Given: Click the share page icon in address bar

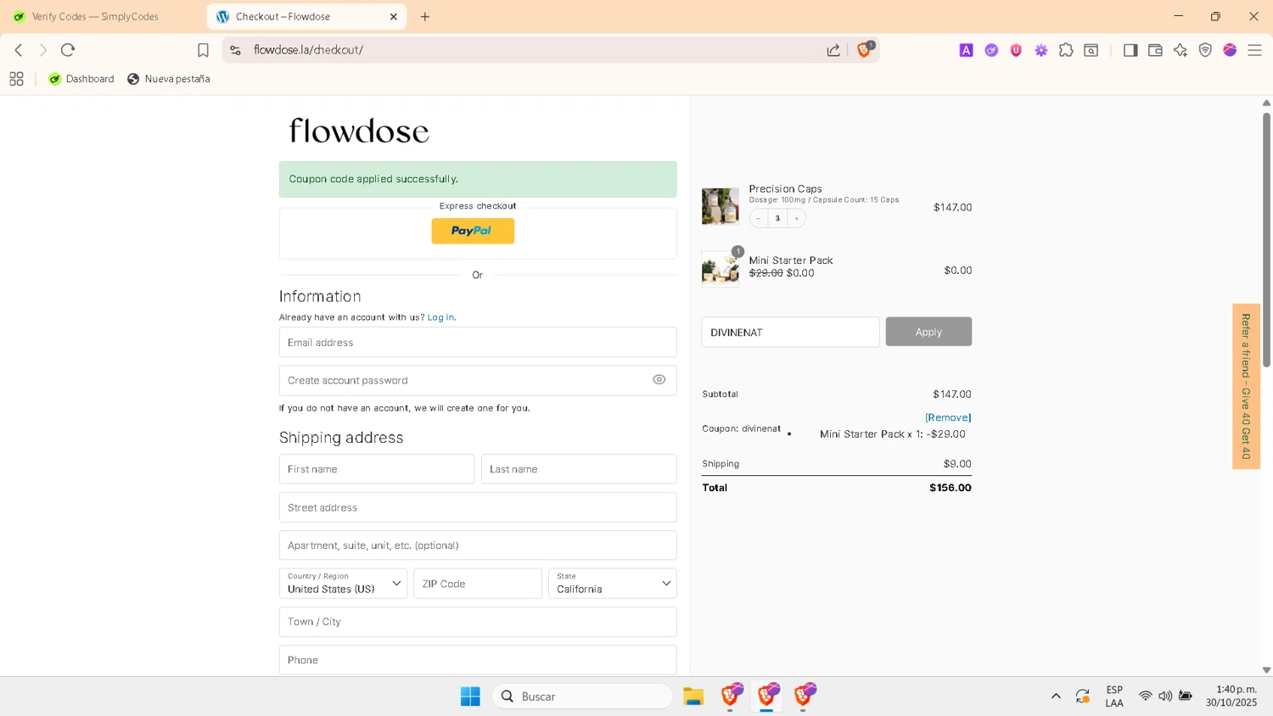Looking at the screenshot, I should [833, 50].
